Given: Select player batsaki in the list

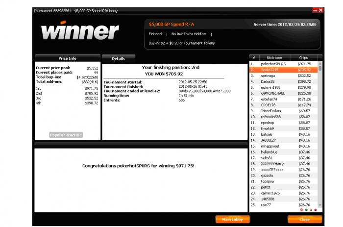Looking at the screenshot, I should click(284, 134).
